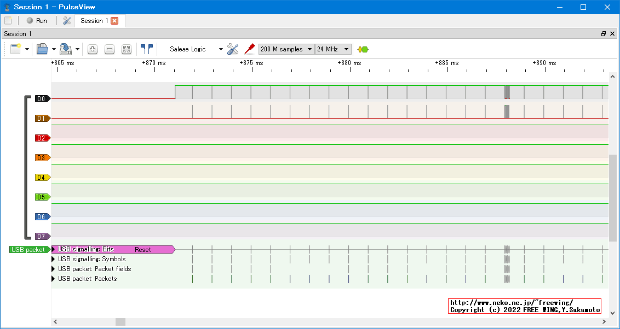Click the D0 channel label
The height and width of the screenshot is (329, 620).
click(42, 99)
